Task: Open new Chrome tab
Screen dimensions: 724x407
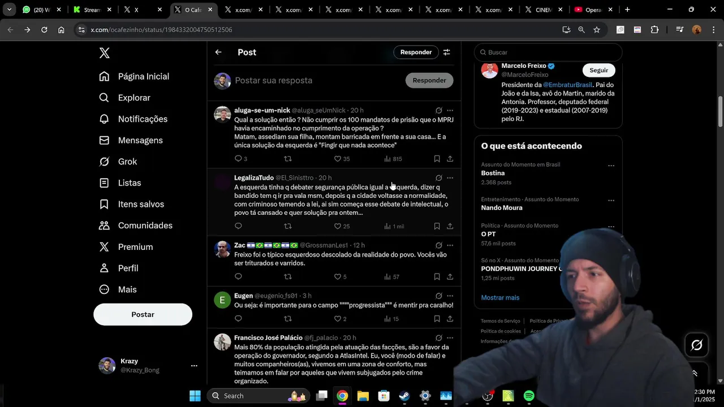Action: [627, 10]
